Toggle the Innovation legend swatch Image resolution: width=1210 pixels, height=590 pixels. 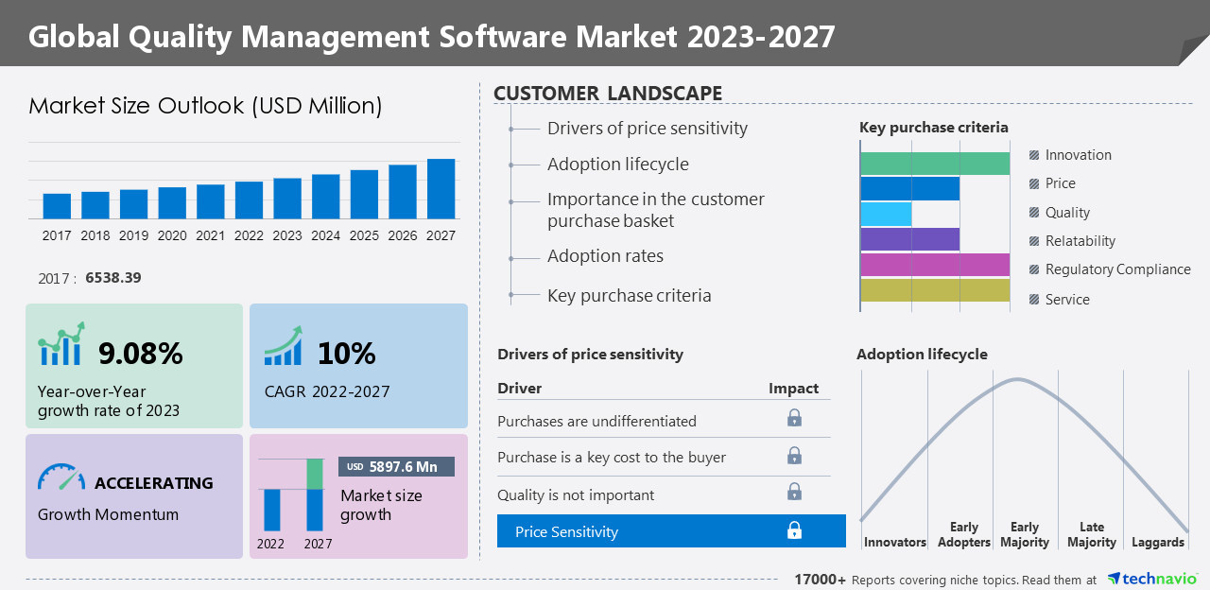1034,154
